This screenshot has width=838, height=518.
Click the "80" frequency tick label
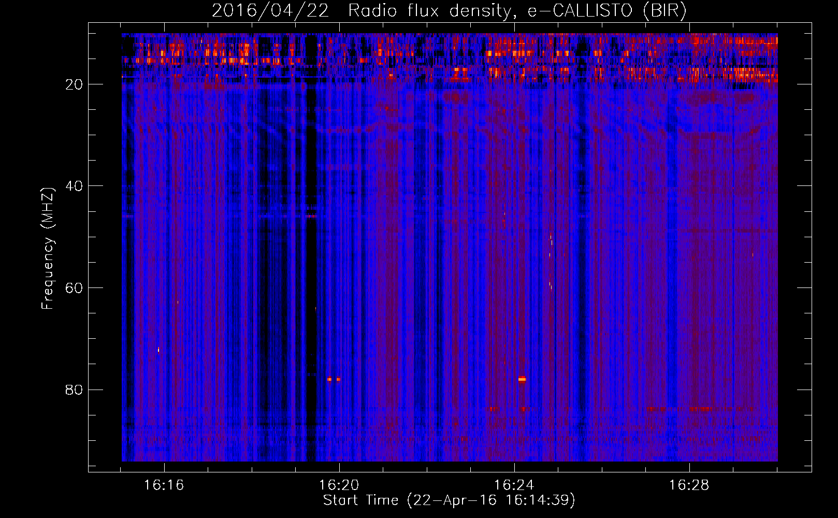pos(74,390)
